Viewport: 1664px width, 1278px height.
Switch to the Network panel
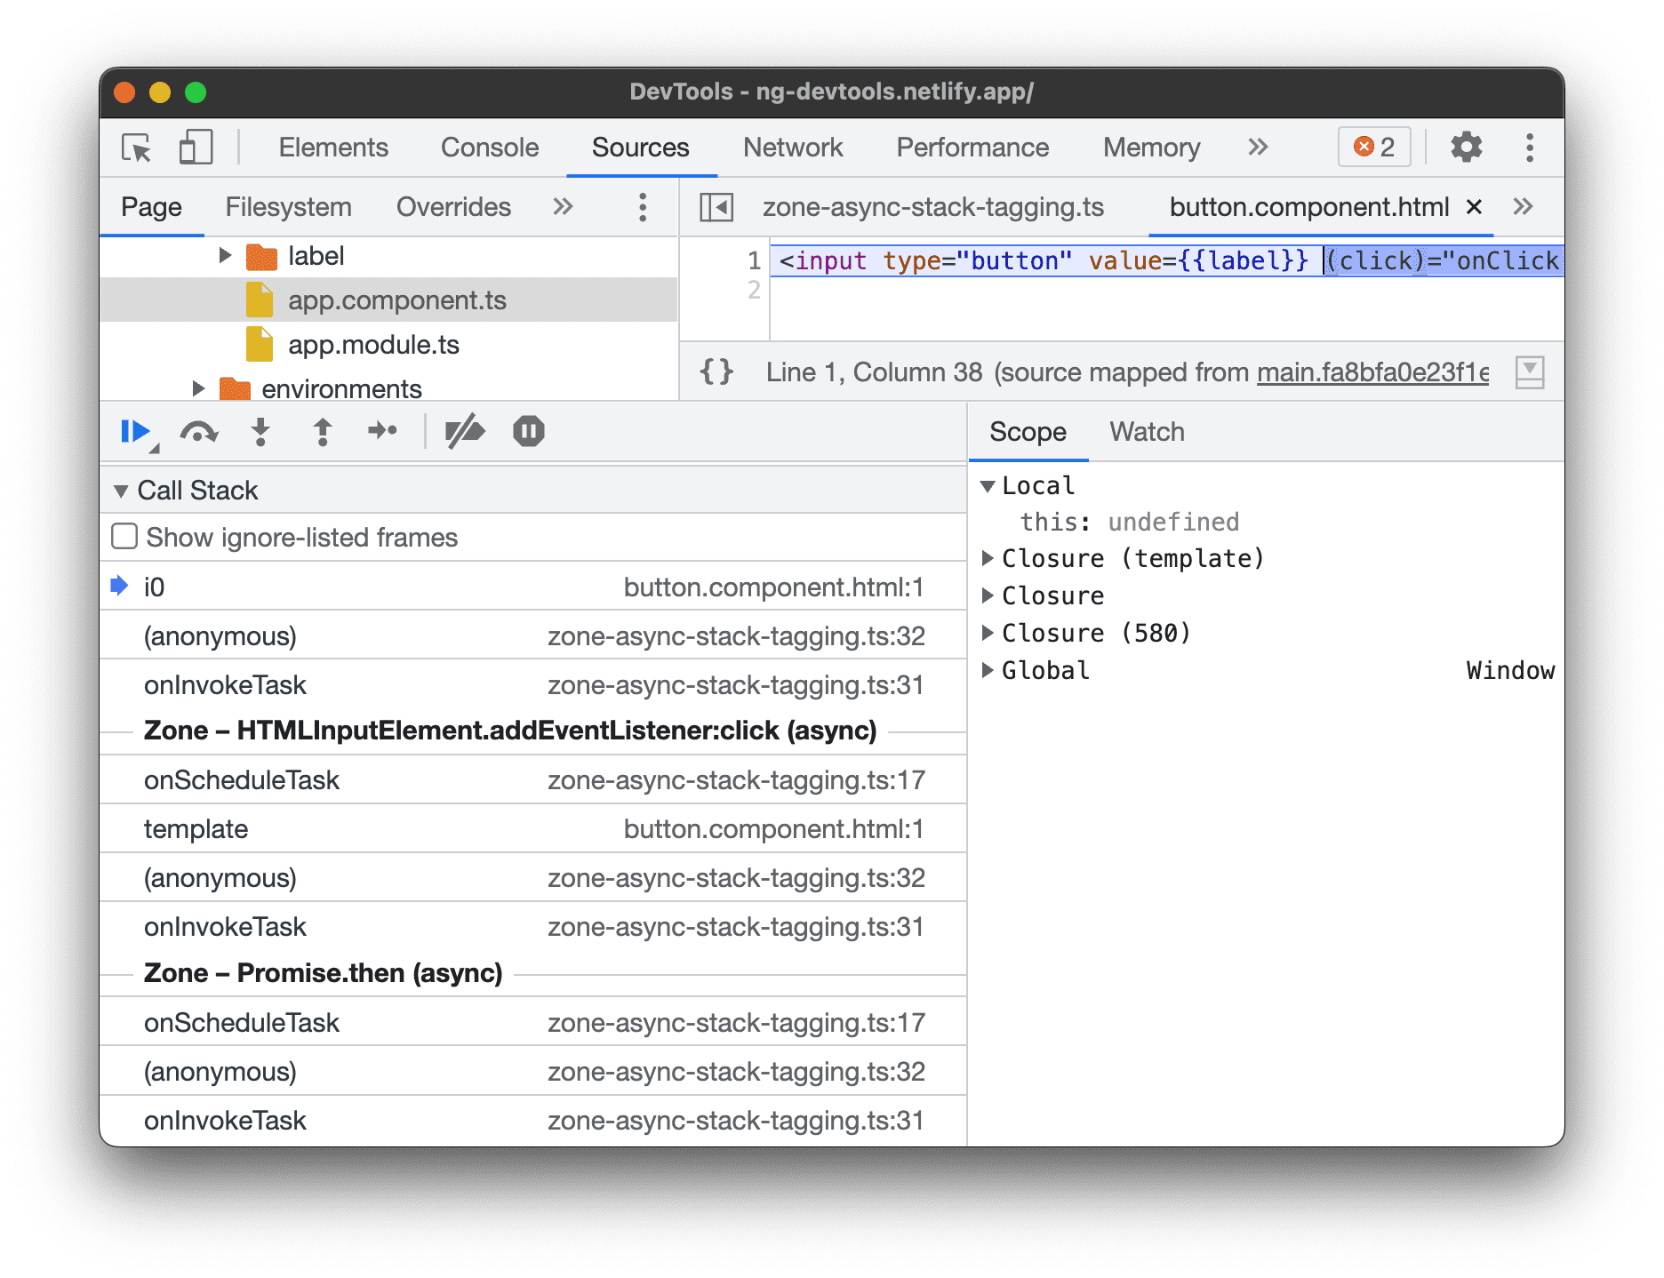(792, 147)
